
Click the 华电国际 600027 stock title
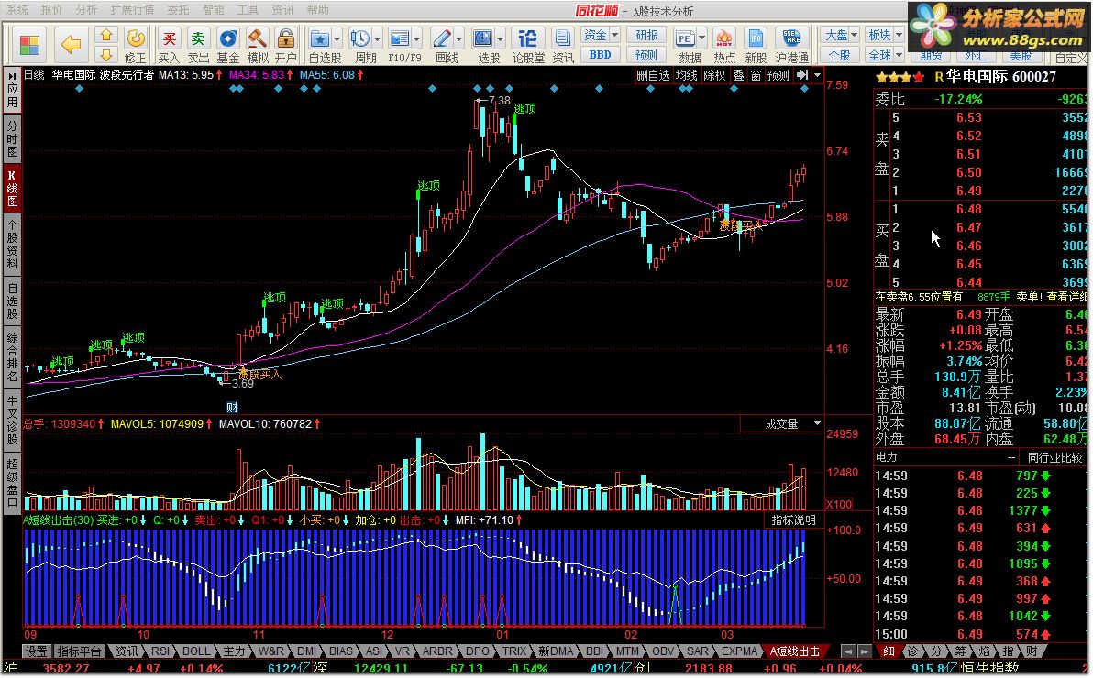(x=1001, y=77)
